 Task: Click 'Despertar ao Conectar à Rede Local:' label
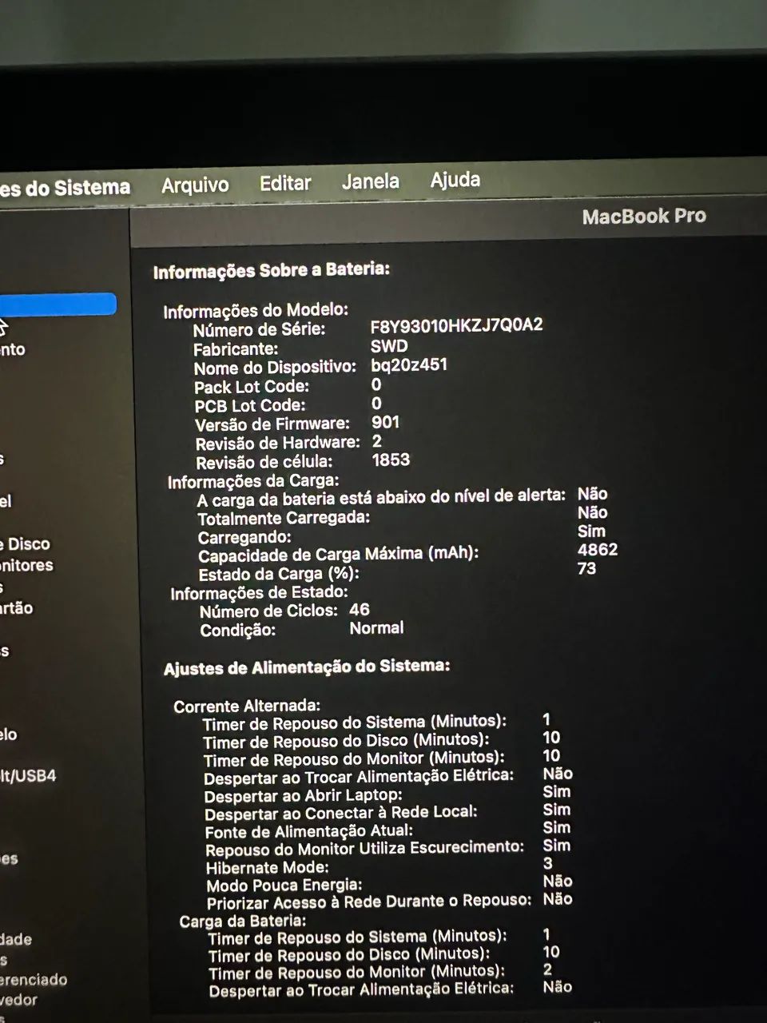coord(341,813)
